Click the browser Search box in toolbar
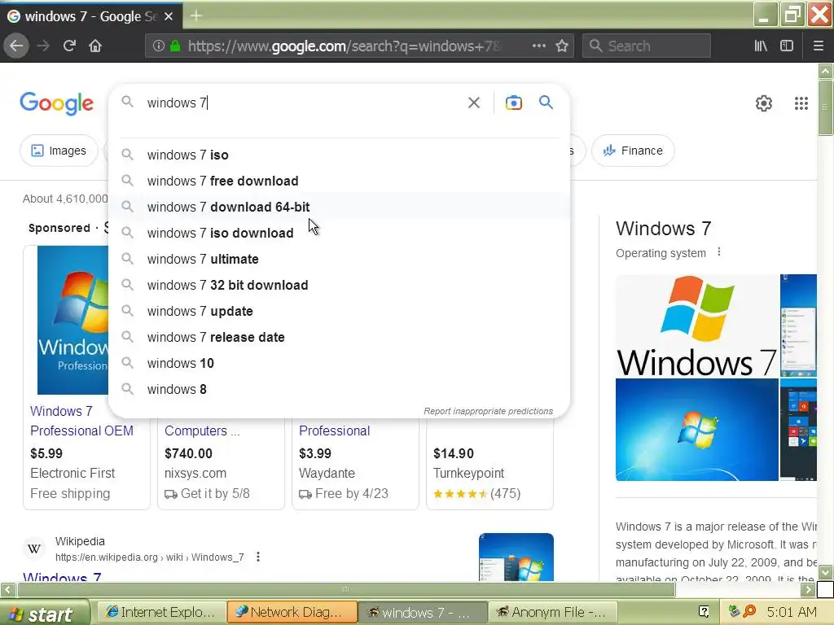The image size is (834, 625). 646,46
